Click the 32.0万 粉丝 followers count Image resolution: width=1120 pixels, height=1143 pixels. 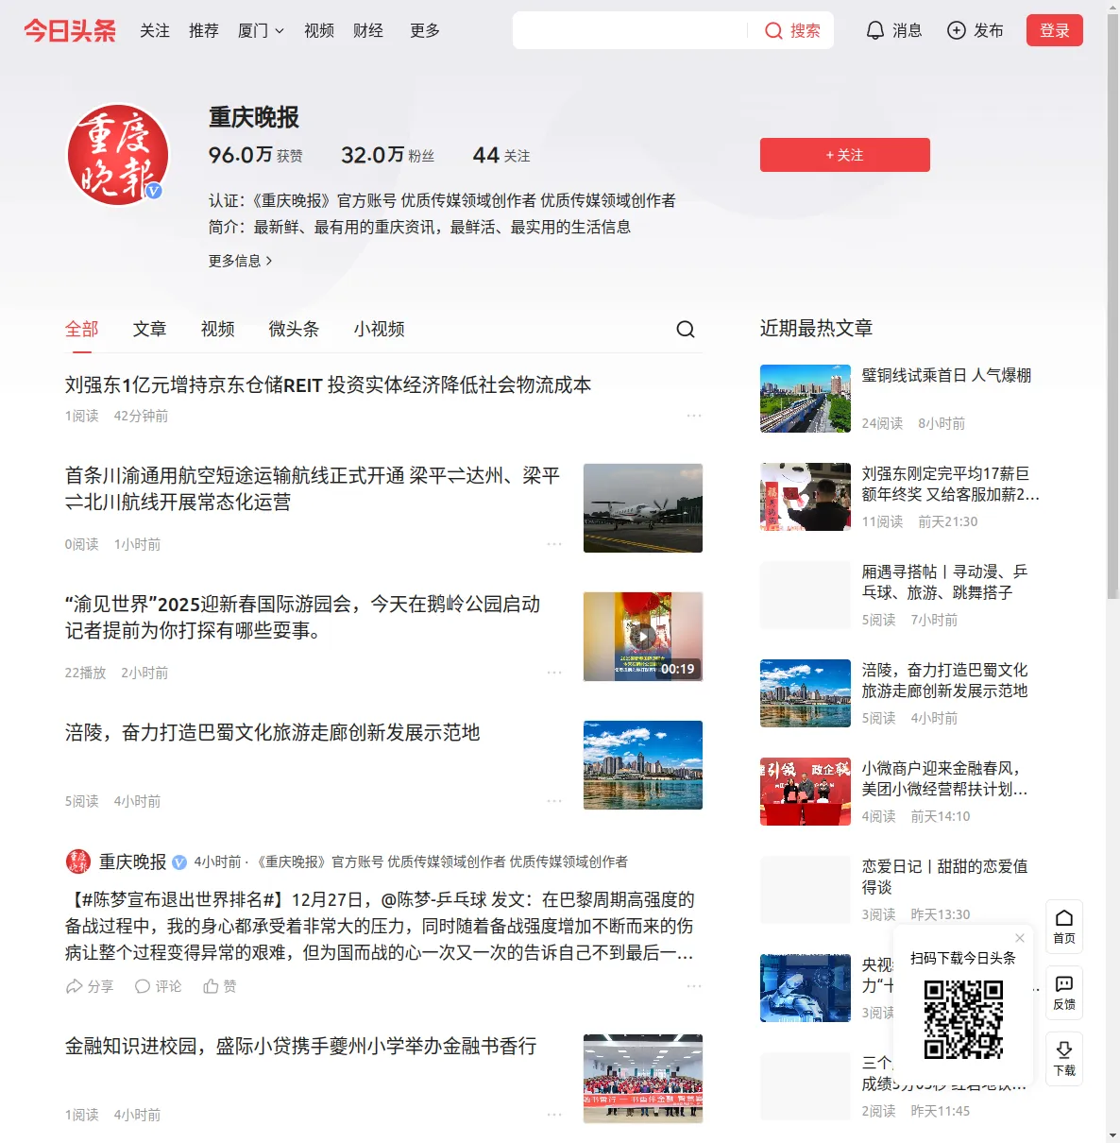click(388, 155)
